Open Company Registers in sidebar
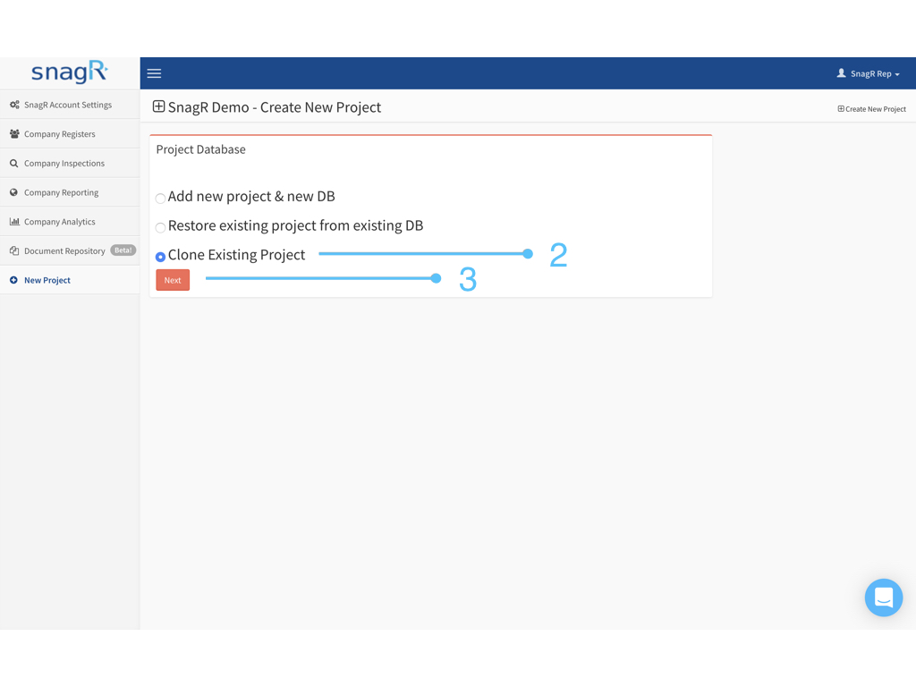Image resolution: width=916 pixels, height=687 pixels. (x=70, y=134)
